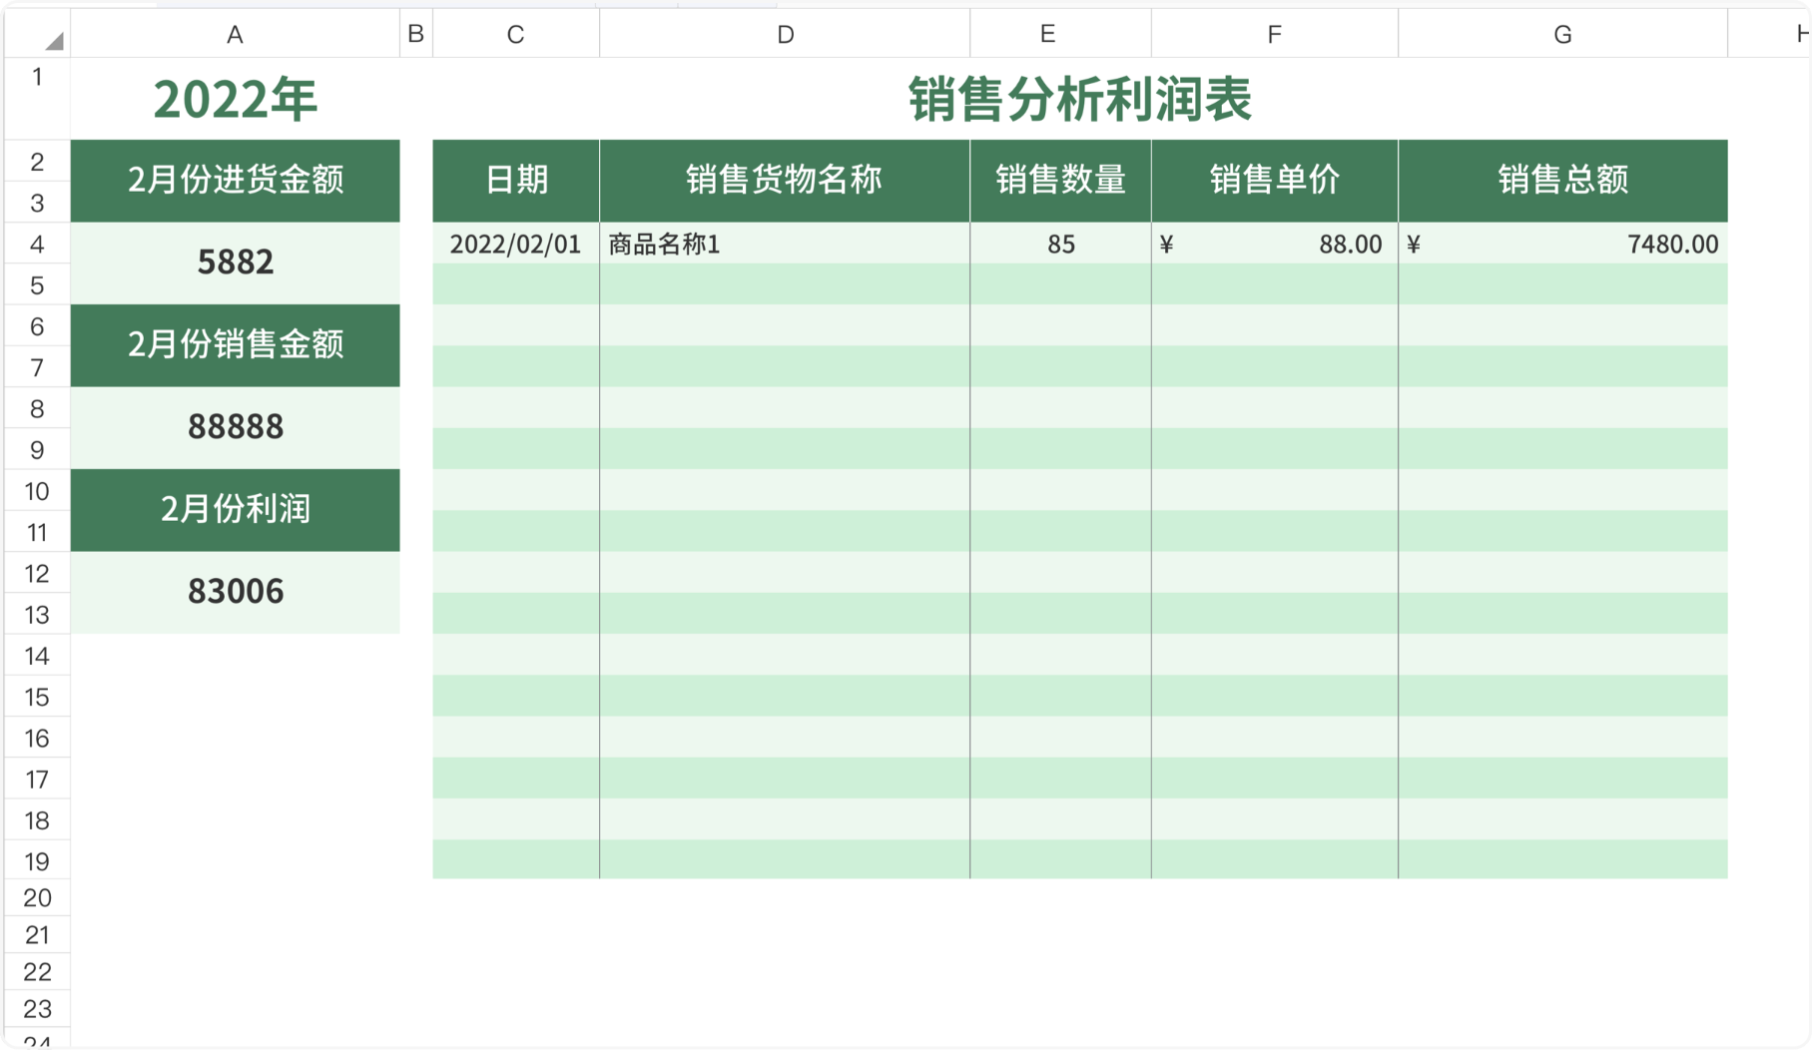Select the date cell 2022/02/01
The width and height of the screenshot is (1812, 1051).
(516, 244)
